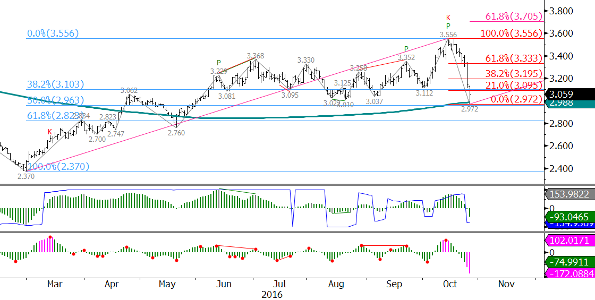Click the 3.330 swing high label
The width and height of the screenshot is (595, 300).
click(x=305, y=60)
